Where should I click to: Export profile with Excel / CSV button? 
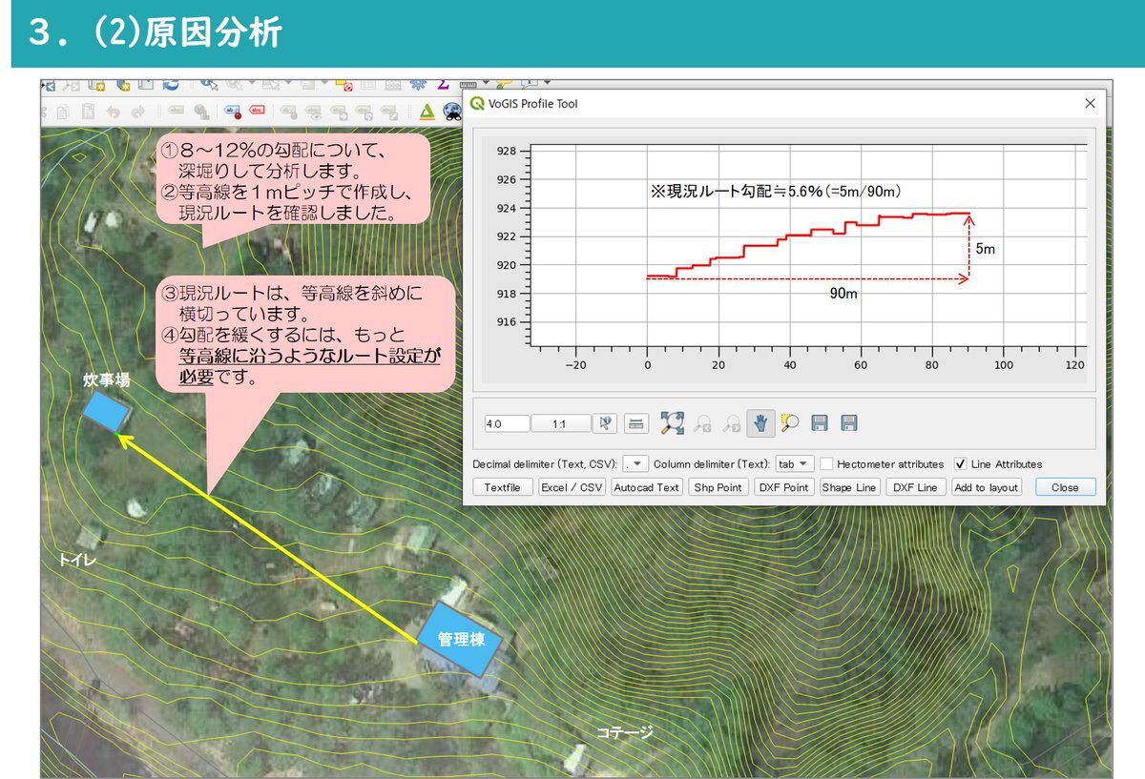coord(572,487)
